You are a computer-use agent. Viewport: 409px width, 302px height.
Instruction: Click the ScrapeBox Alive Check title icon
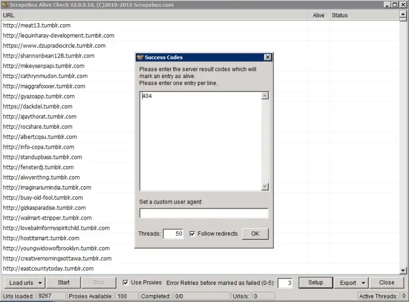pyautogui.click(x=5, y=5)
